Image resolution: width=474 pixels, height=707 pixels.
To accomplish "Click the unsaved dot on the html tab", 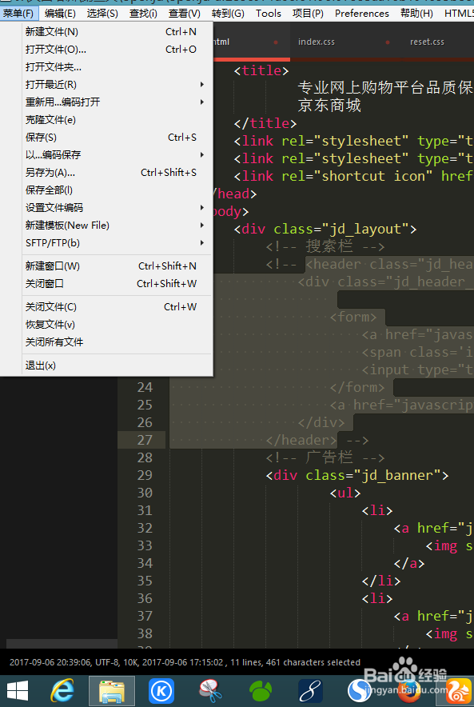I will pos(276,42).
